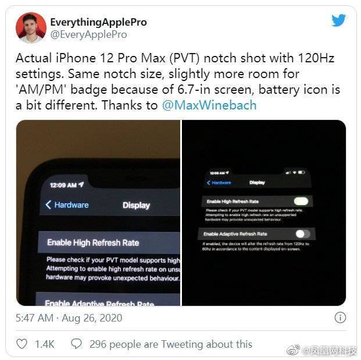
Task: Open the right dark settings photo
Action: (264, 213)
